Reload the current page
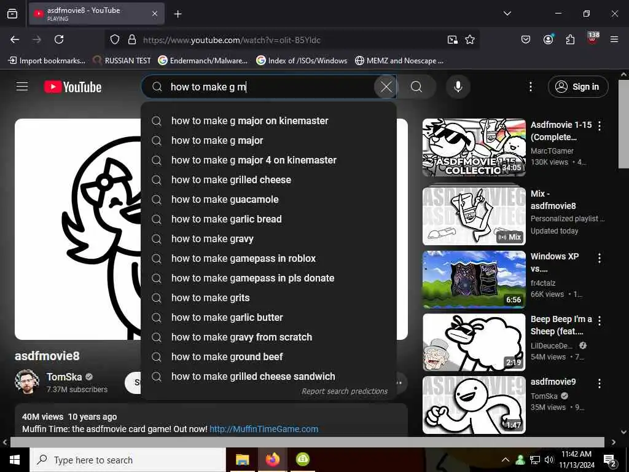 click(59, 39)
